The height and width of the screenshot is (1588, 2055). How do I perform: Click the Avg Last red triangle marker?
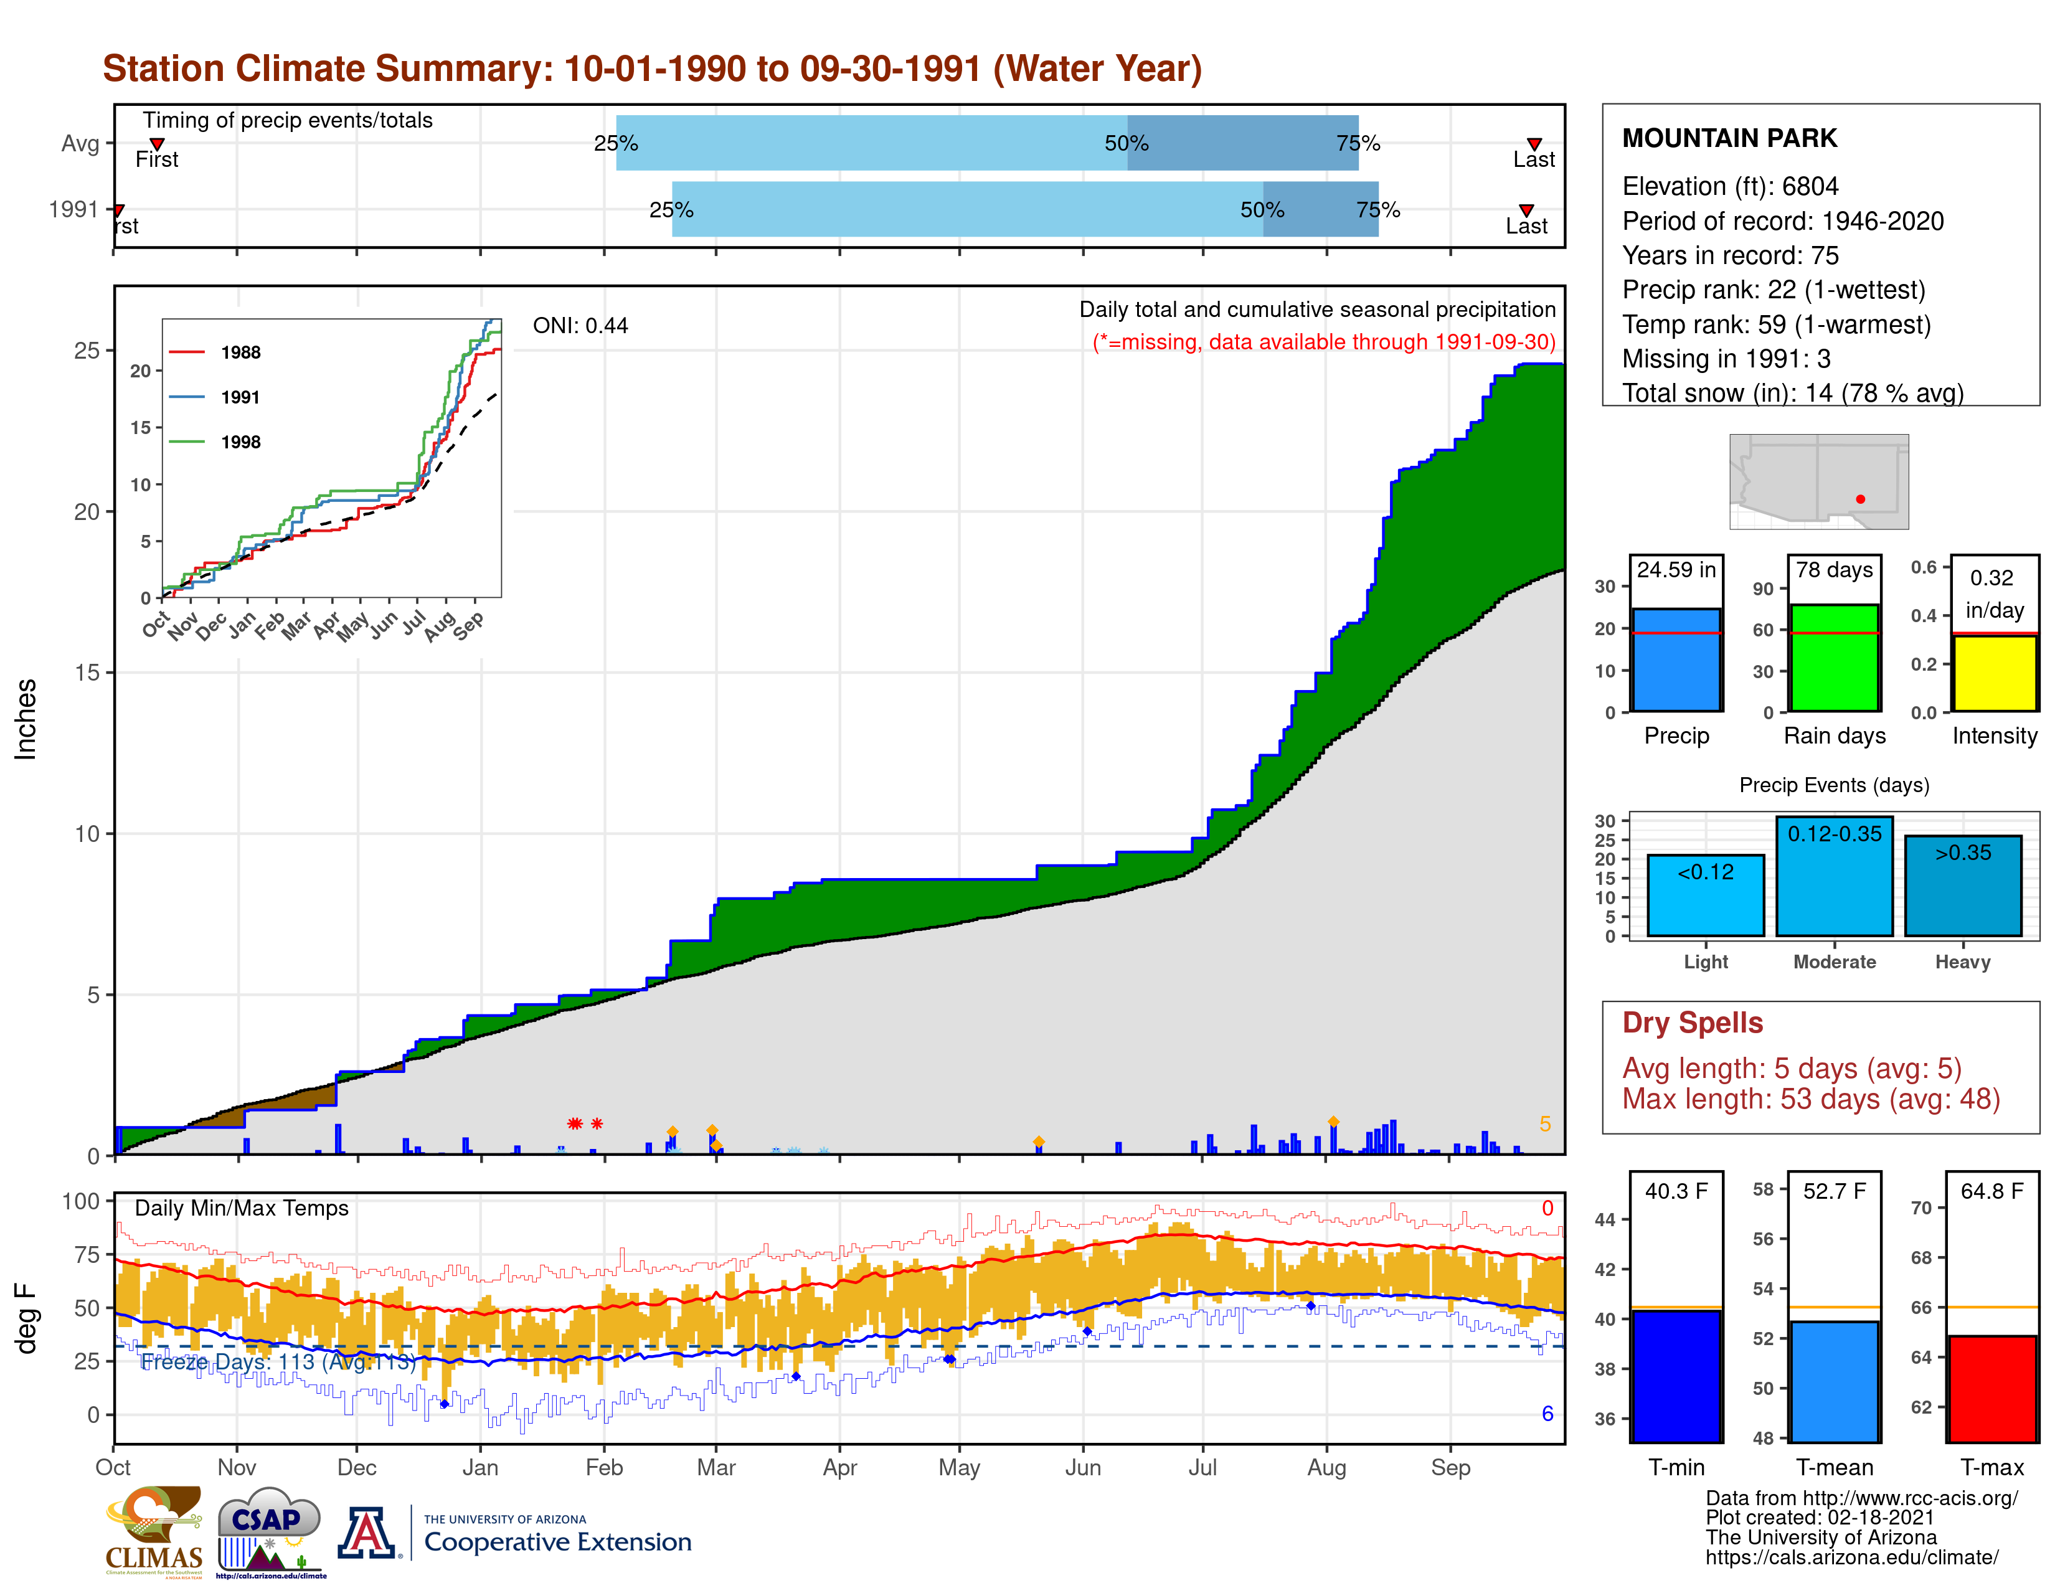[1534, 144]
